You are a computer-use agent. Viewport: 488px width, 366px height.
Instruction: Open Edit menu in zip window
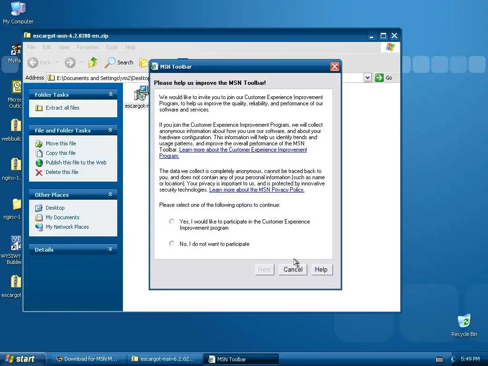tap(47, 47)
